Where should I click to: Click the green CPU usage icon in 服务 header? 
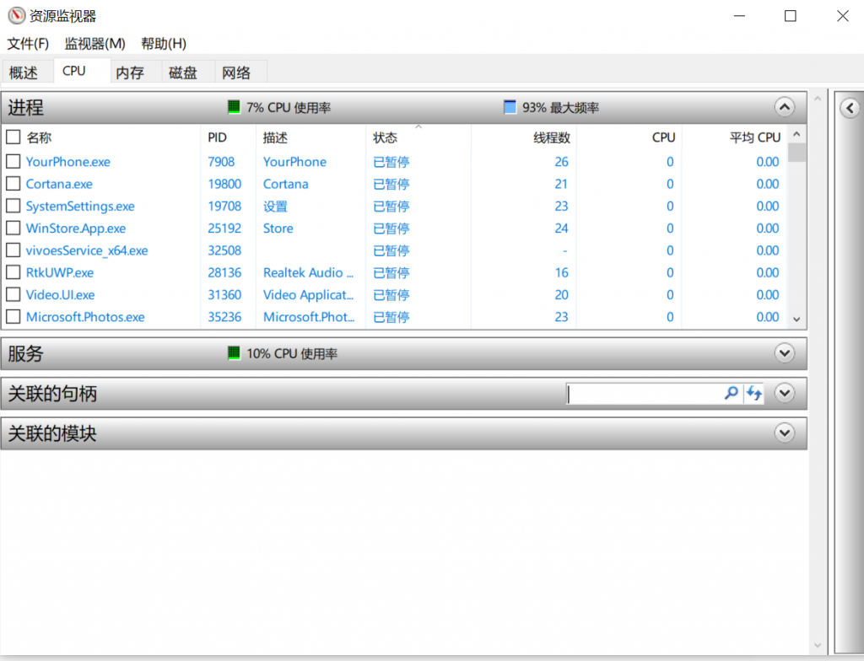coord(234,353)
